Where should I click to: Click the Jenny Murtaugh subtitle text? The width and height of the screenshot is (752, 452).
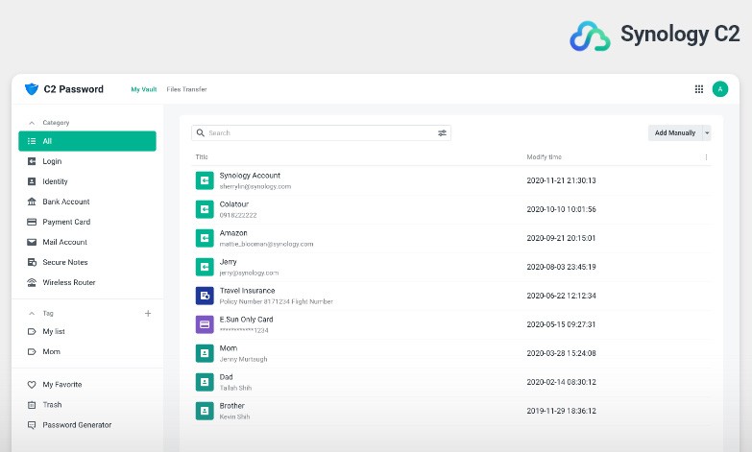click(244, 359)
